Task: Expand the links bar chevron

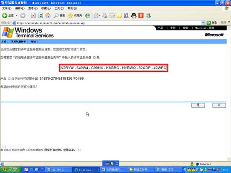Action: [229, 22]
